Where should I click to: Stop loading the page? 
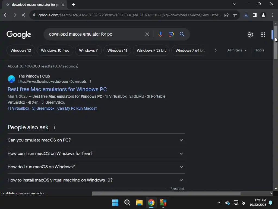(23, 15)
